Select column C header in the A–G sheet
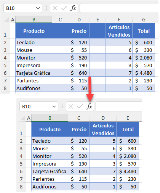 [60, 20]
